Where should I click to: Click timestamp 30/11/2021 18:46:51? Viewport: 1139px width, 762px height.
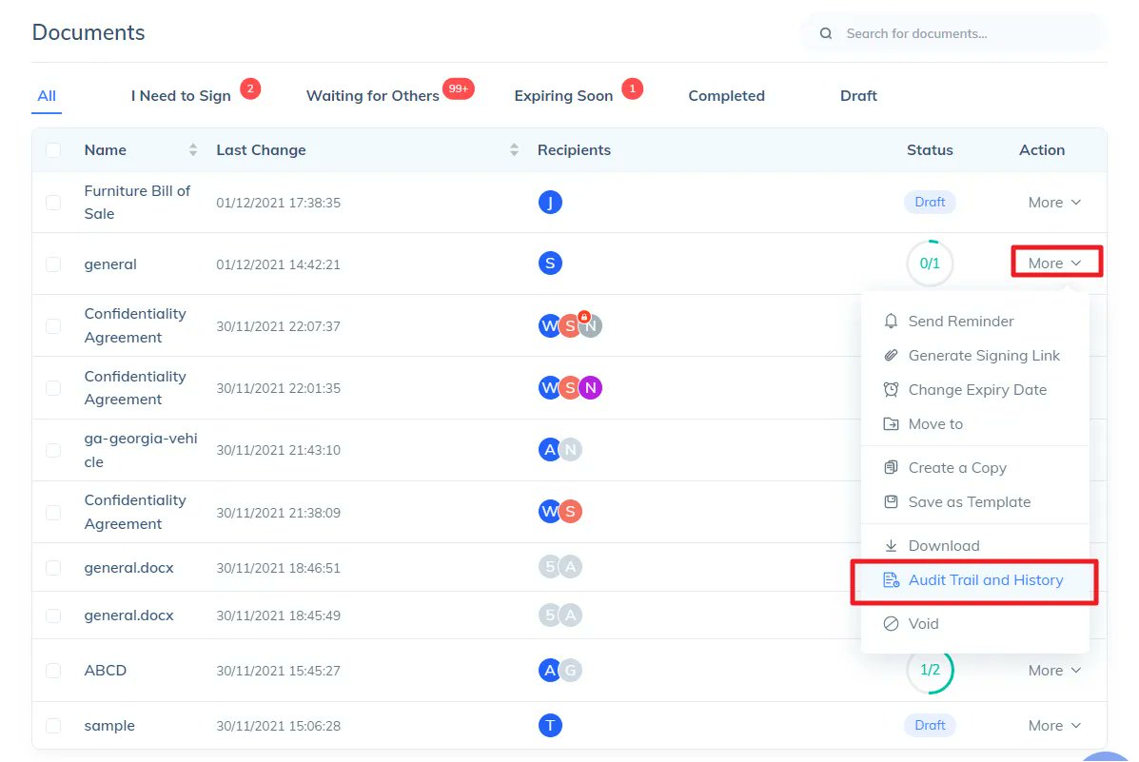tap(278, 568)
